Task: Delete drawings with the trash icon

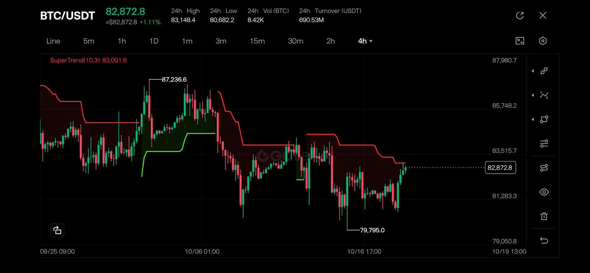Action: pos(544,216)
